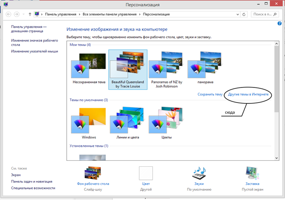Click the Все элементы панели управления breadcrumb
The height and width of the screenshot is (200, 285).
tap(110, 14)
